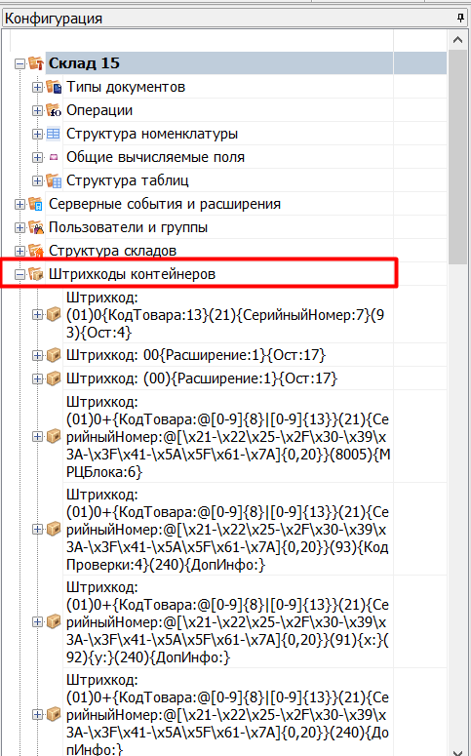Click the Склад 15 root folder icon

coord(36,63)
